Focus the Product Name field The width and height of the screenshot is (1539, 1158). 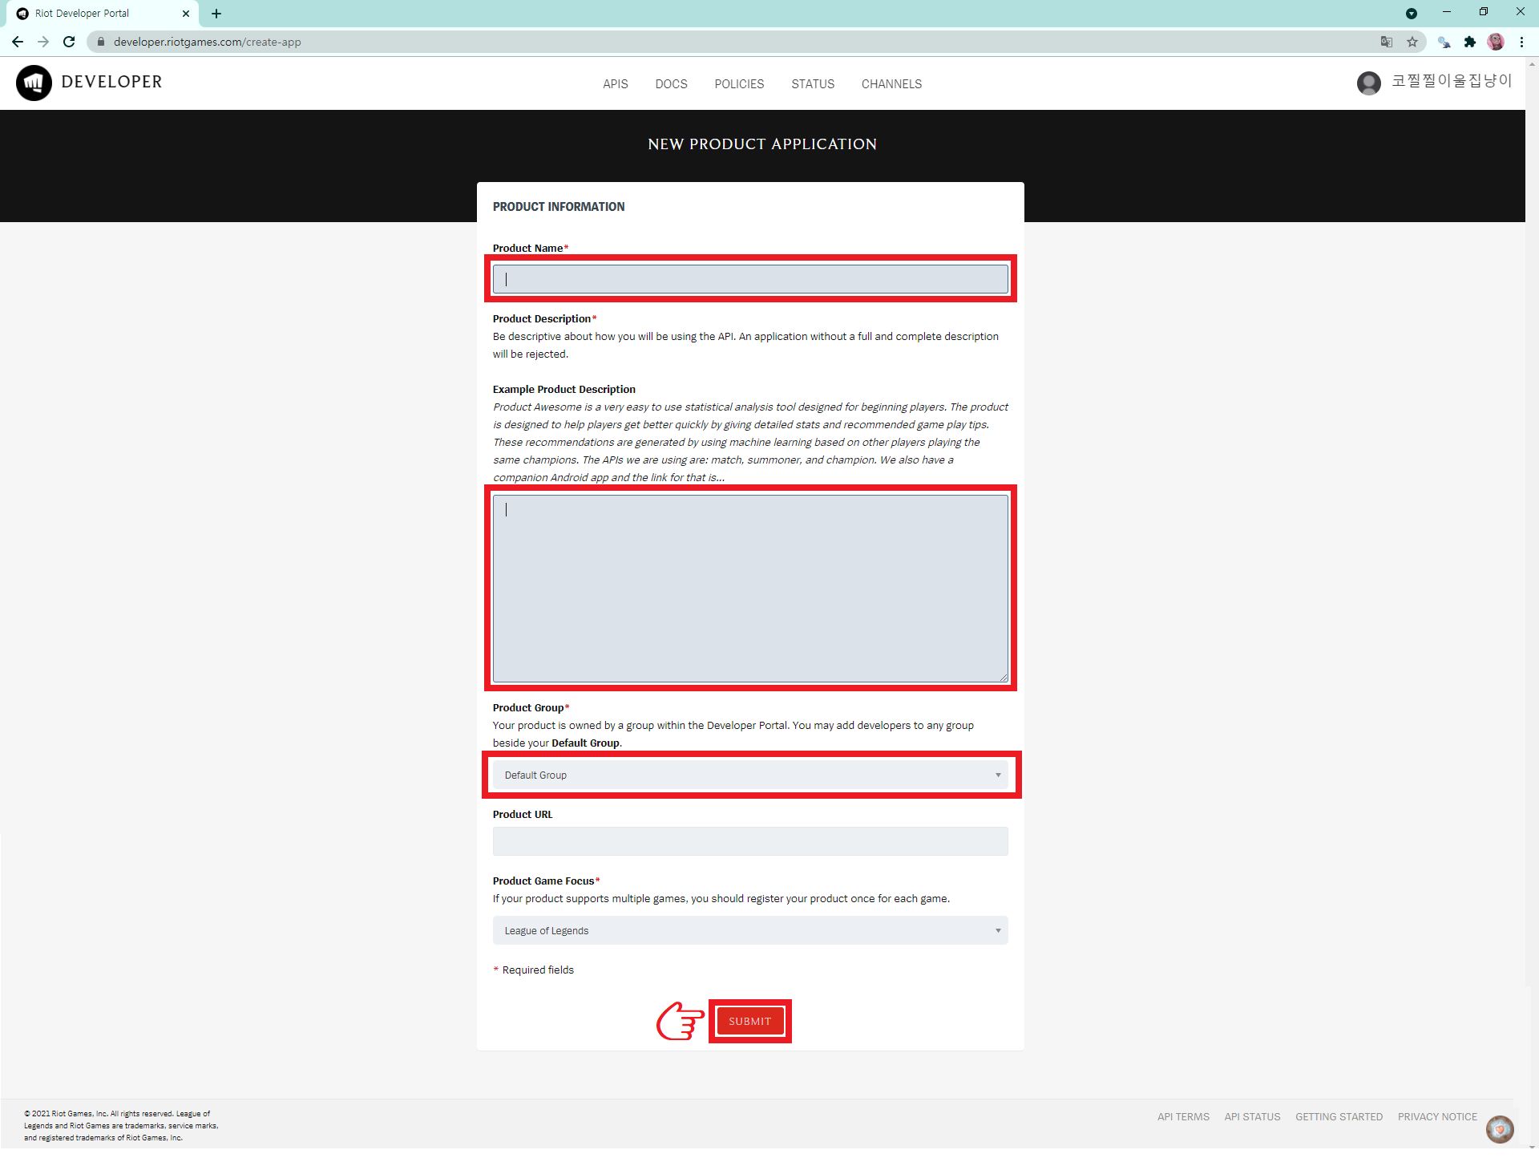click(750, 279)
